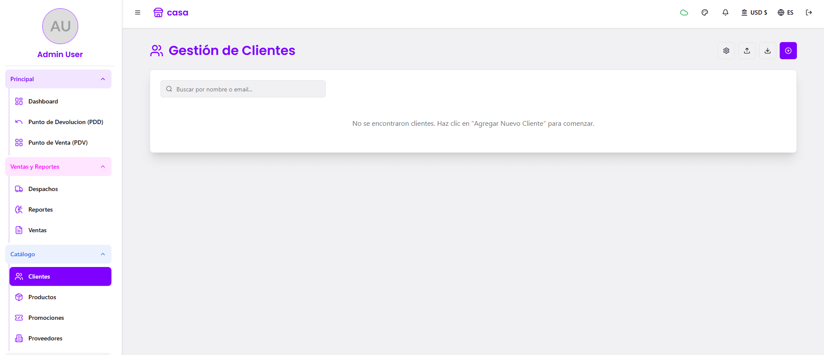The image size is (824, 355).
Task: Open the theme palette icon
Action: tap(705, 12)
